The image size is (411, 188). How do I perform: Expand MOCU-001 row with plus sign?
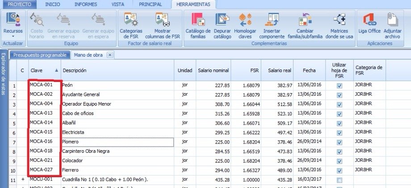coord(22,179)
